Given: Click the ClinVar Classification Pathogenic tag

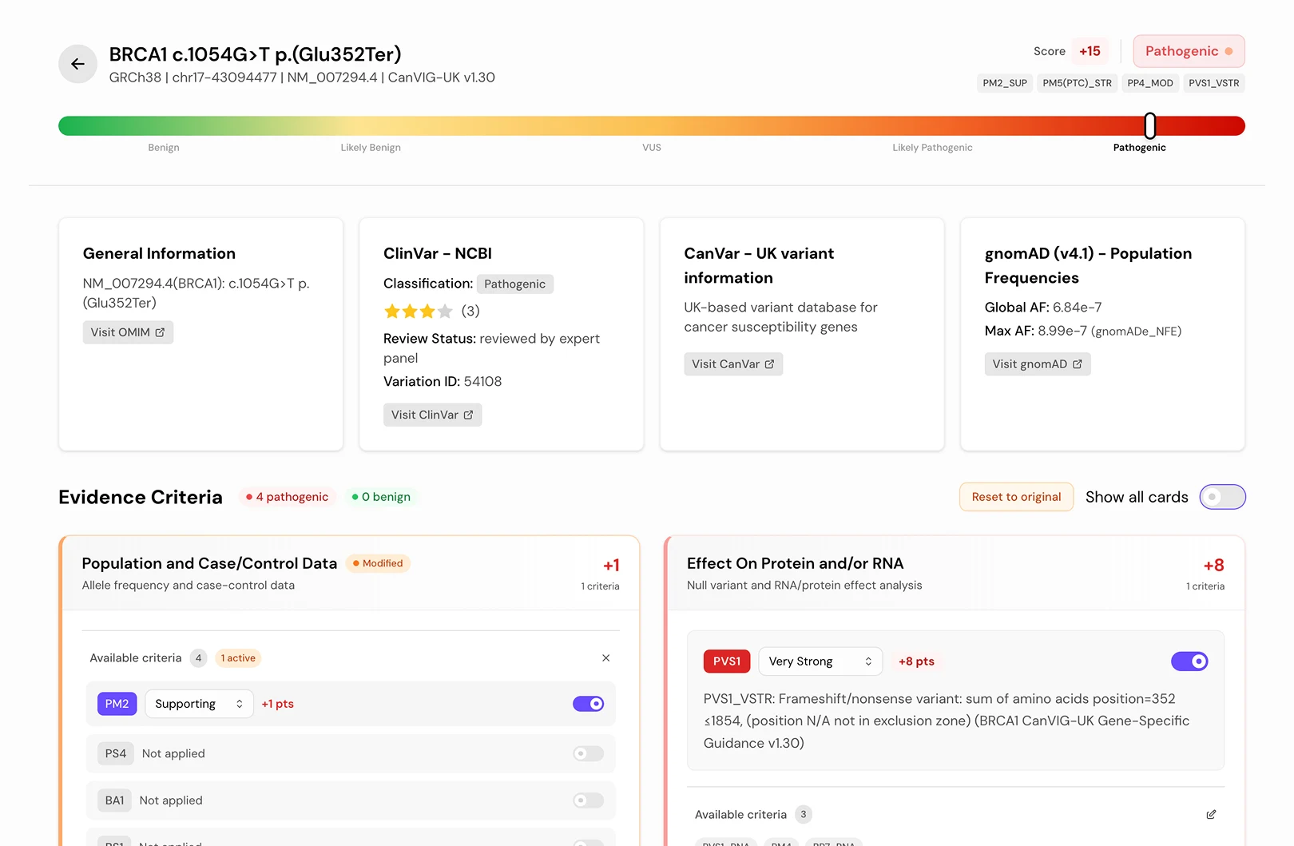Looking at the screenshot, I should [x=514, y=284].
